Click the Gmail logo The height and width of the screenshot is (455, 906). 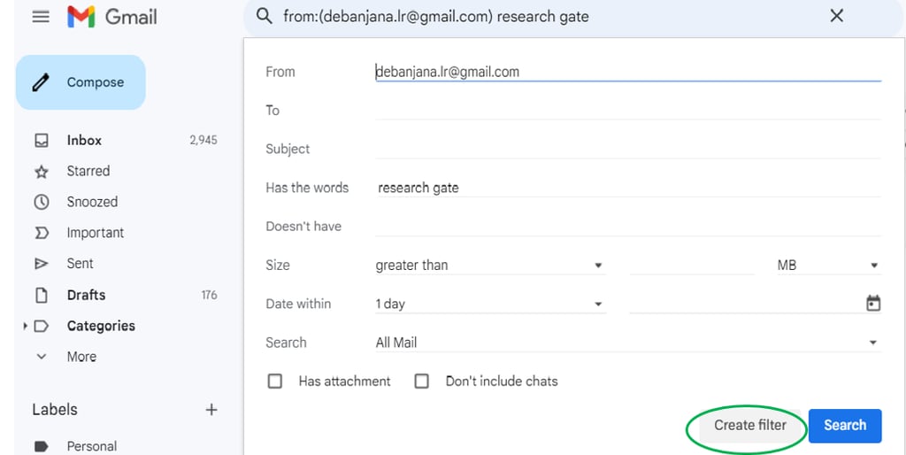(112, 17)
